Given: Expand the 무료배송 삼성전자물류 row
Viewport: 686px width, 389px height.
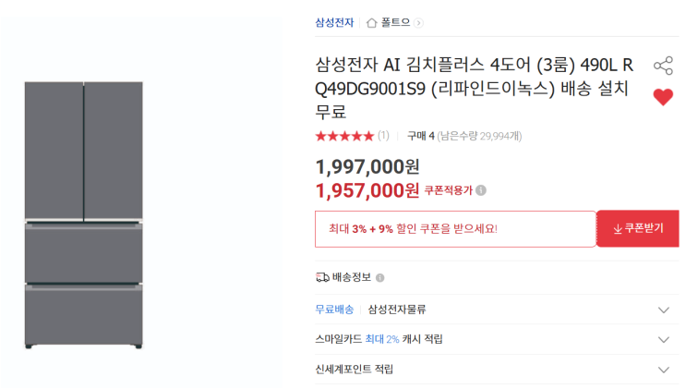Looking at the screenshot, I should (663, 310).
